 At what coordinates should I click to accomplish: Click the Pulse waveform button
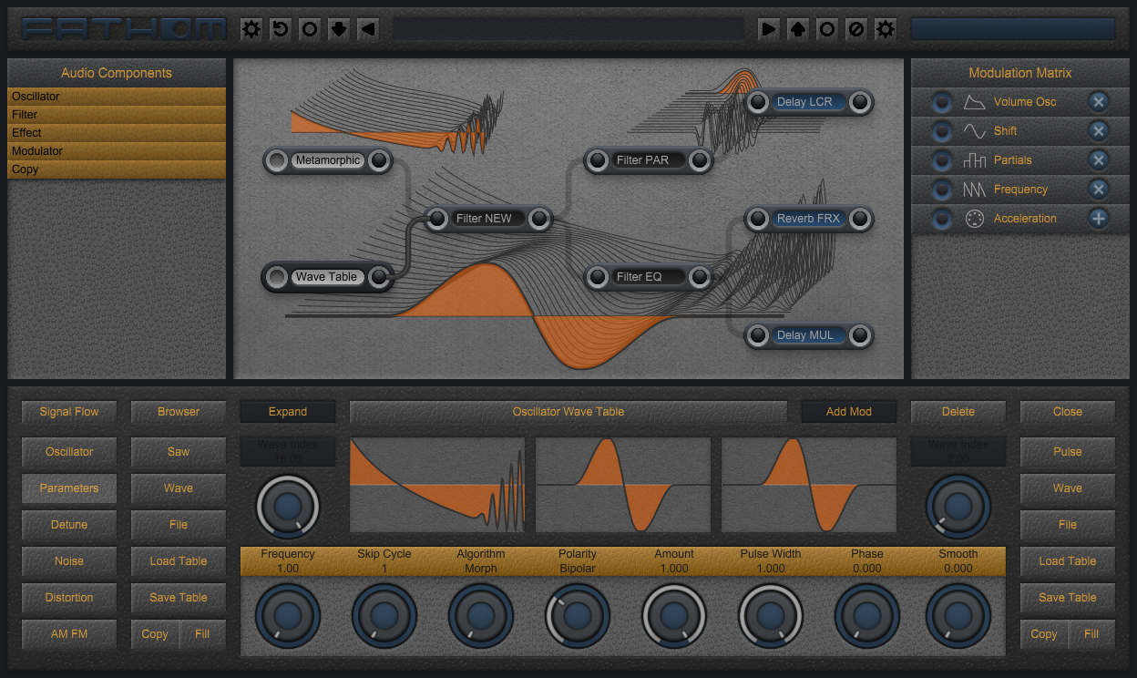(x=1068, y=452)
